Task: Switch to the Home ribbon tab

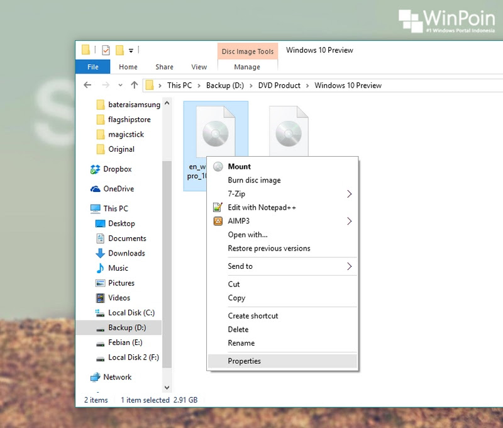Action: [x=128, y=67]
